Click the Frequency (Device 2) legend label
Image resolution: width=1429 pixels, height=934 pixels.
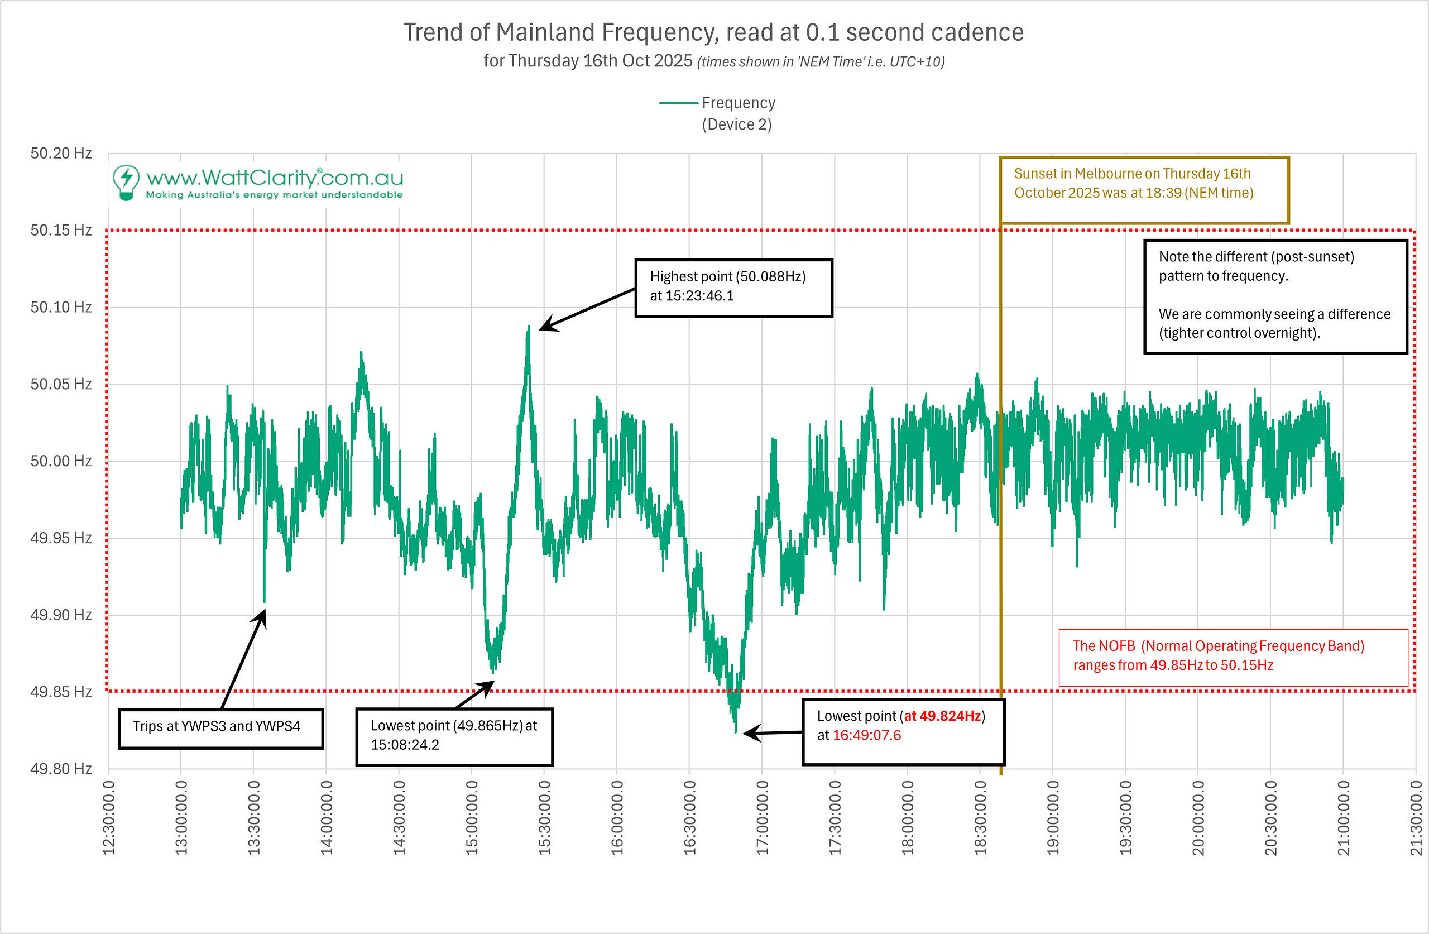[738, 113]
